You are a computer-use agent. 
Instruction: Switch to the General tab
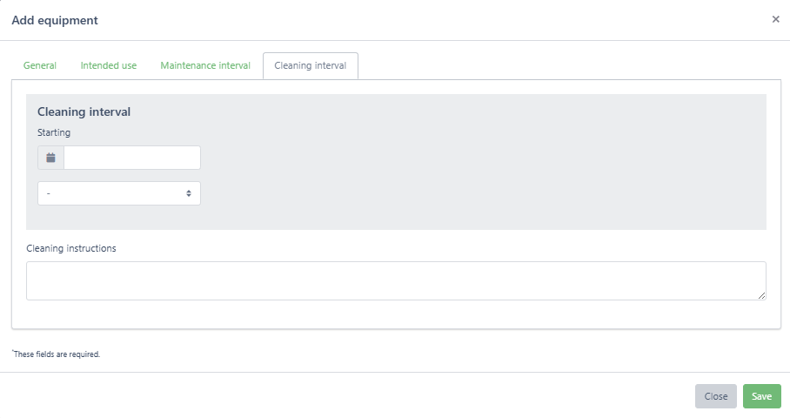point(40,65)
